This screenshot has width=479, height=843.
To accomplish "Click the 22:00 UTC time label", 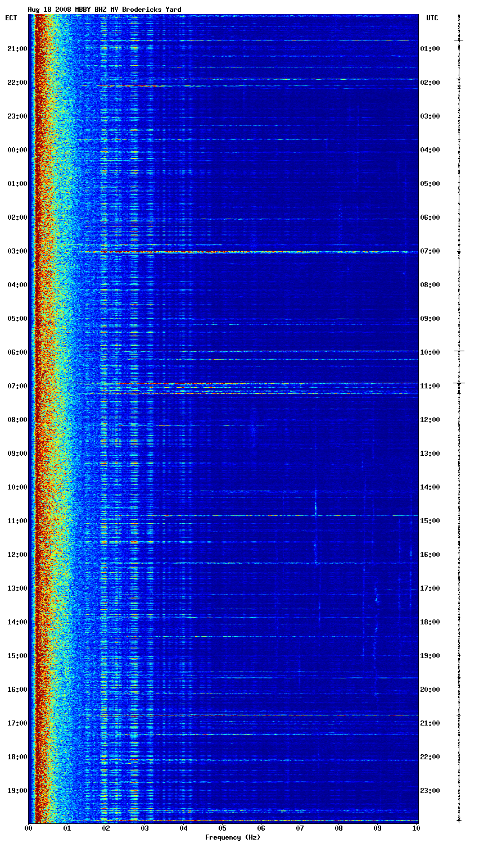I will (430, 757).
